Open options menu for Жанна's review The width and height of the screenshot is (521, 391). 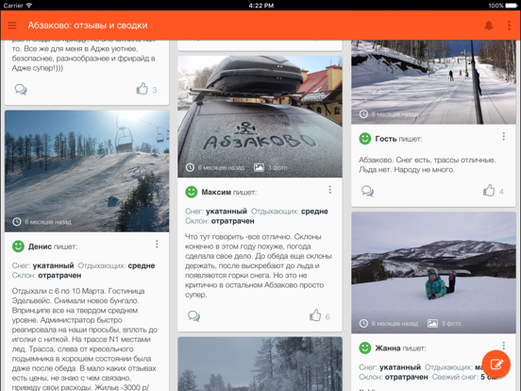click(504, 346)
